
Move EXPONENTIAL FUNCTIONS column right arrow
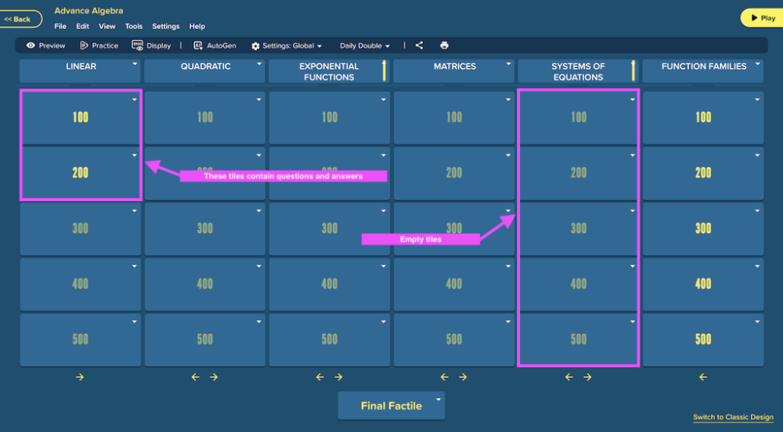coord(338,377)
